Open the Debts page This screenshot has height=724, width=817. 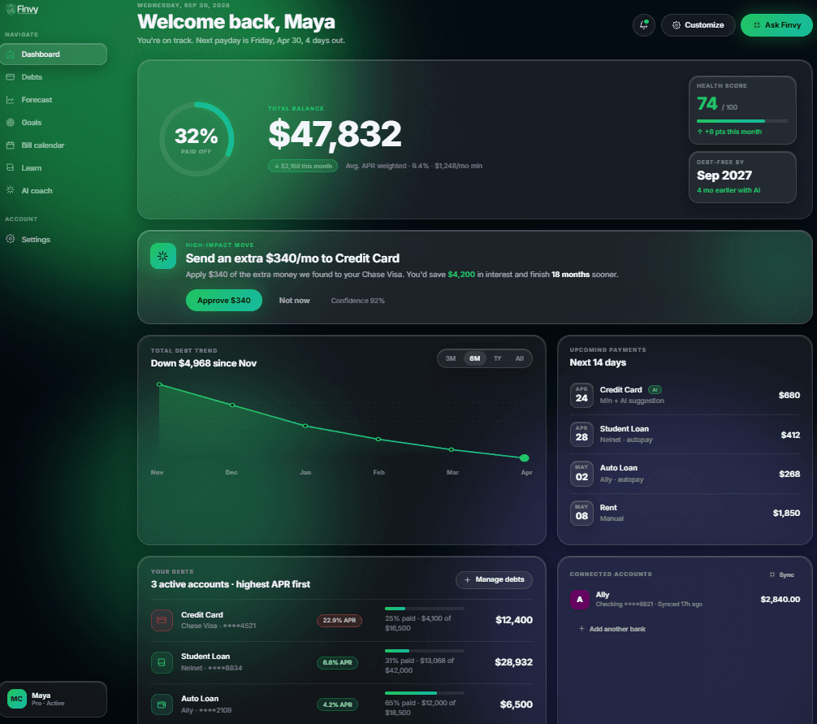[53, 76]
